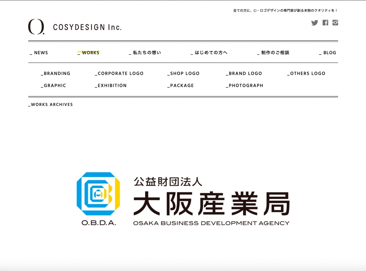Open the Facebook page icon
The image size is (366, 271).
[x=325, y=23]
